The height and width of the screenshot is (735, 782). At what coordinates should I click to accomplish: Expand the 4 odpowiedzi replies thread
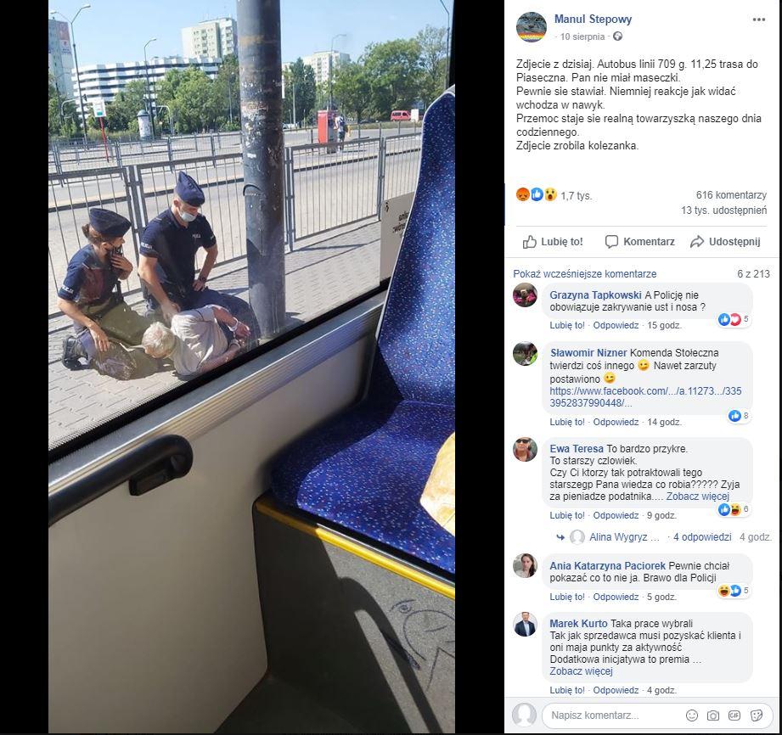702,537
